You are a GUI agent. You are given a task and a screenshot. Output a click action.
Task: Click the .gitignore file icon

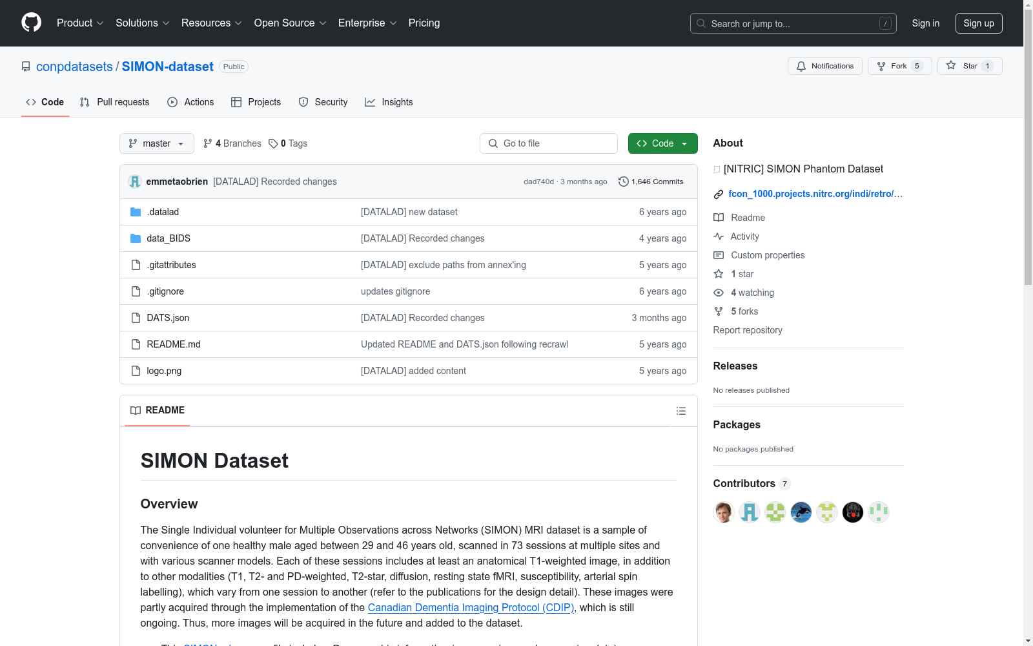[x=136, y=291]
